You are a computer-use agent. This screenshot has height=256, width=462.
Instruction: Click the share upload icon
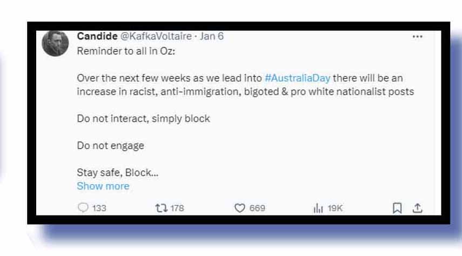(x=417, y=208)
